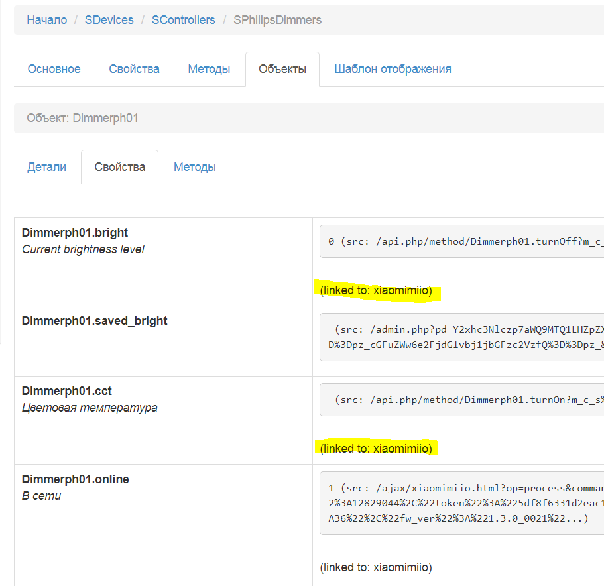Click the Dimmerph01.online property name
The height and width of the screenshot is (586, 604).
pos(75,479)
